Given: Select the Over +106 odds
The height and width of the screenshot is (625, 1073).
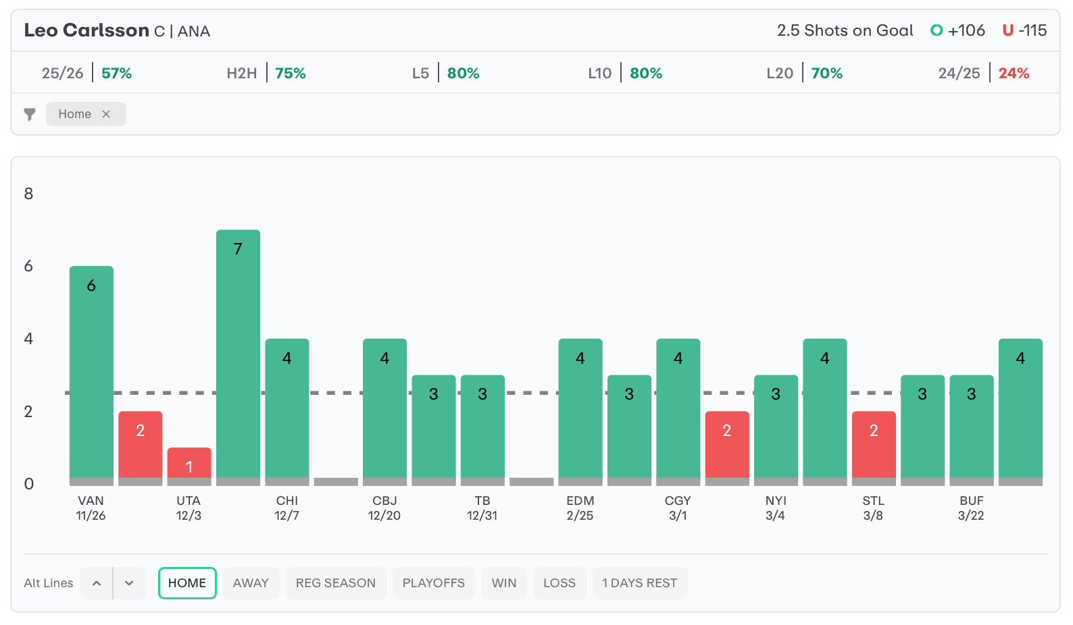Looking at the screenshot, I should pos(958,30).
